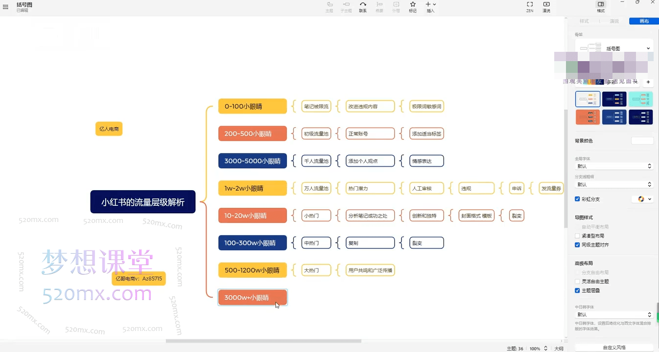
Task: Toggle the 格式 format panel icon
Action: (601, 6)
